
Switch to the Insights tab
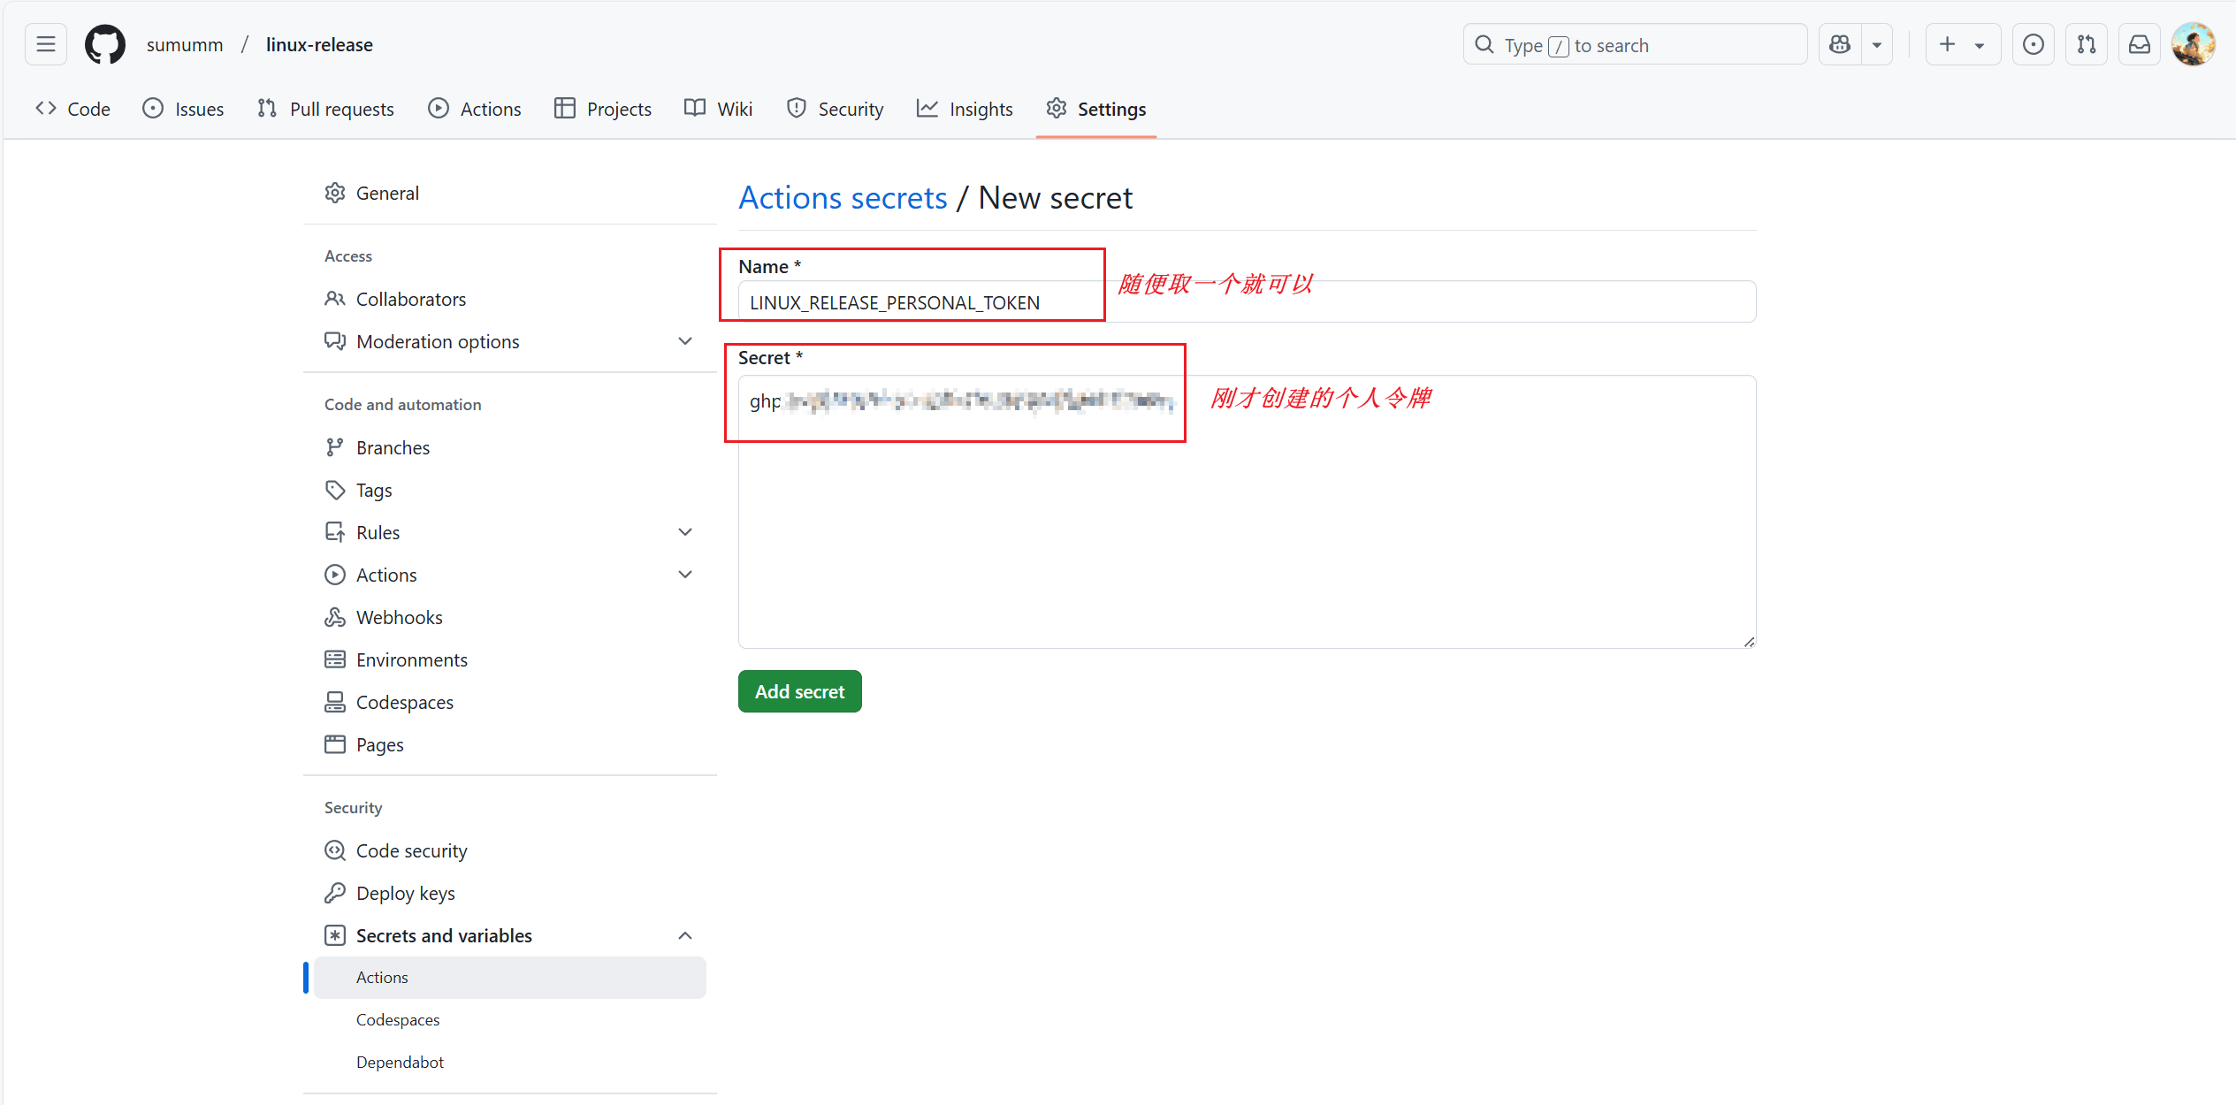pos(965,109)
